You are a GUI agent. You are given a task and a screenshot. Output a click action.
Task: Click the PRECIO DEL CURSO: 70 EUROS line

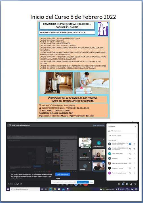(x=56, y=111)
